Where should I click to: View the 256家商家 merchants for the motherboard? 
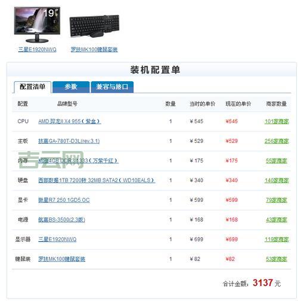pyautogui.click(x=277, y=141)
